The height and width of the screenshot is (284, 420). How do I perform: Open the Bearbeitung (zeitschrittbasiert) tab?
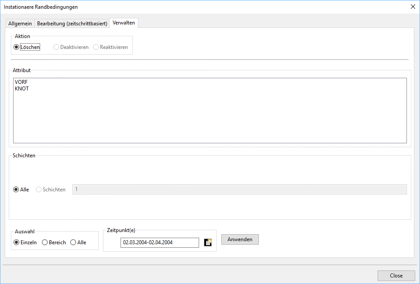tap(72, 24)
